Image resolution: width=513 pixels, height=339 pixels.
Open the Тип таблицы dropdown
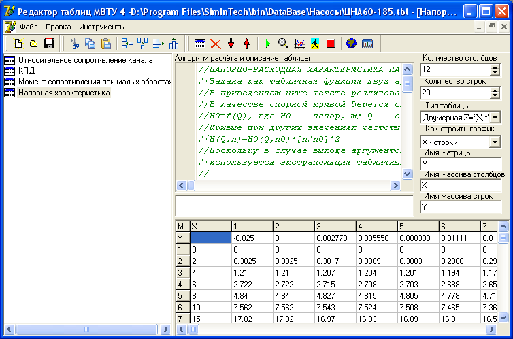(x=495, y=118)
